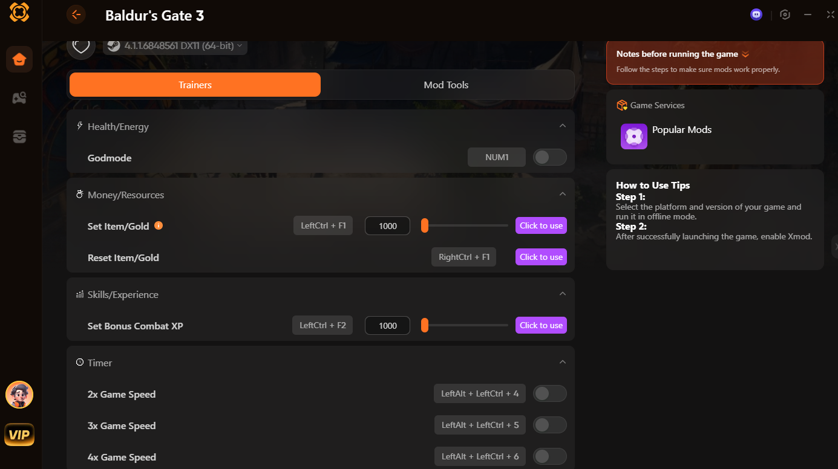The width and height of the screenshot is (838, 469).
Task: Edit the LeftCtrl + F2 hotkey
Action: 323,325
